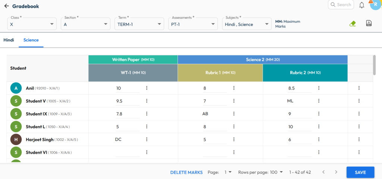
Task: Open Harjeet Singh's row-end three-dot menu
Action: (359, 139)
